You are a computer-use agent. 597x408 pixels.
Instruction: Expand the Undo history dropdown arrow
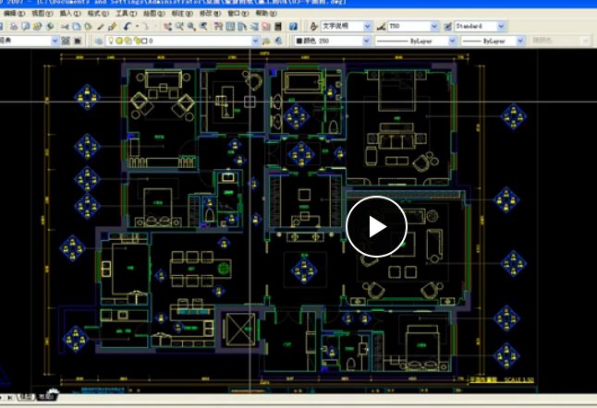click(x=137, y=27)
